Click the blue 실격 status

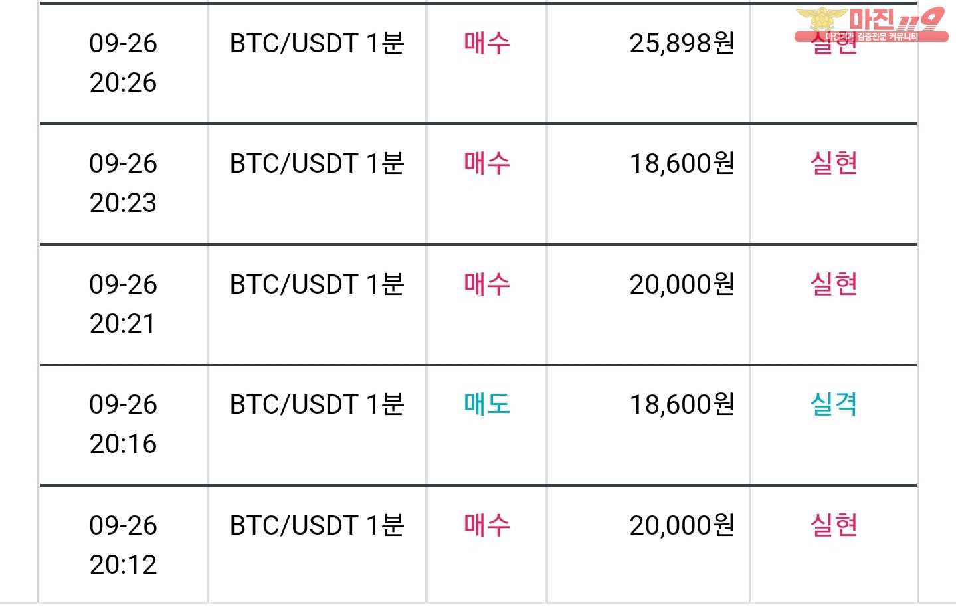point(834,404)
